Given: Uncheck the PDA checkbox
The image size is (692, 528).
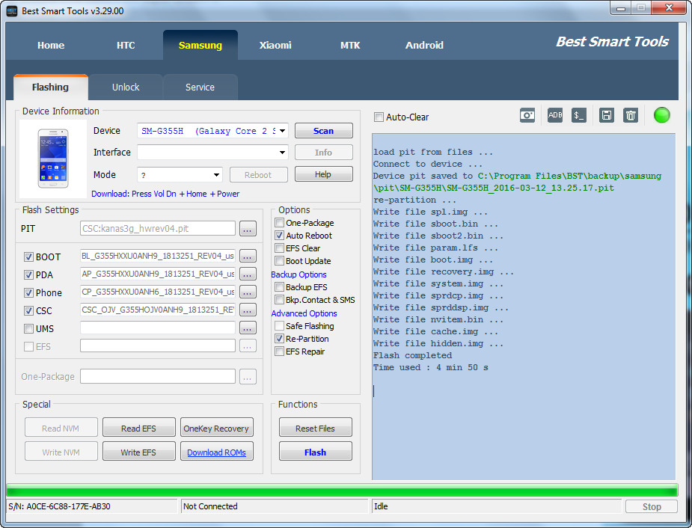Looking at the screenshot, I should pyautogui.click(x=28, y=274).
